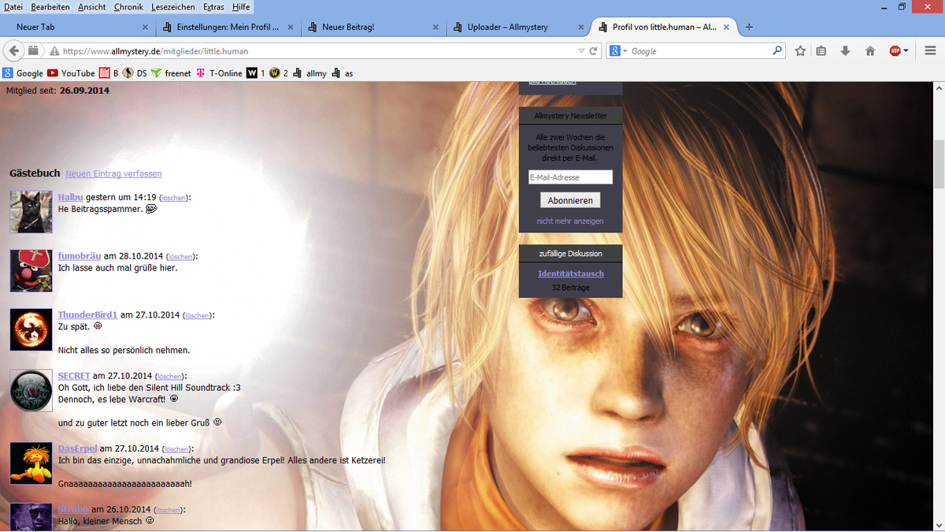
Task: Open the freenet bookmark
Action: pyautogui.click(x=171, y=73)
